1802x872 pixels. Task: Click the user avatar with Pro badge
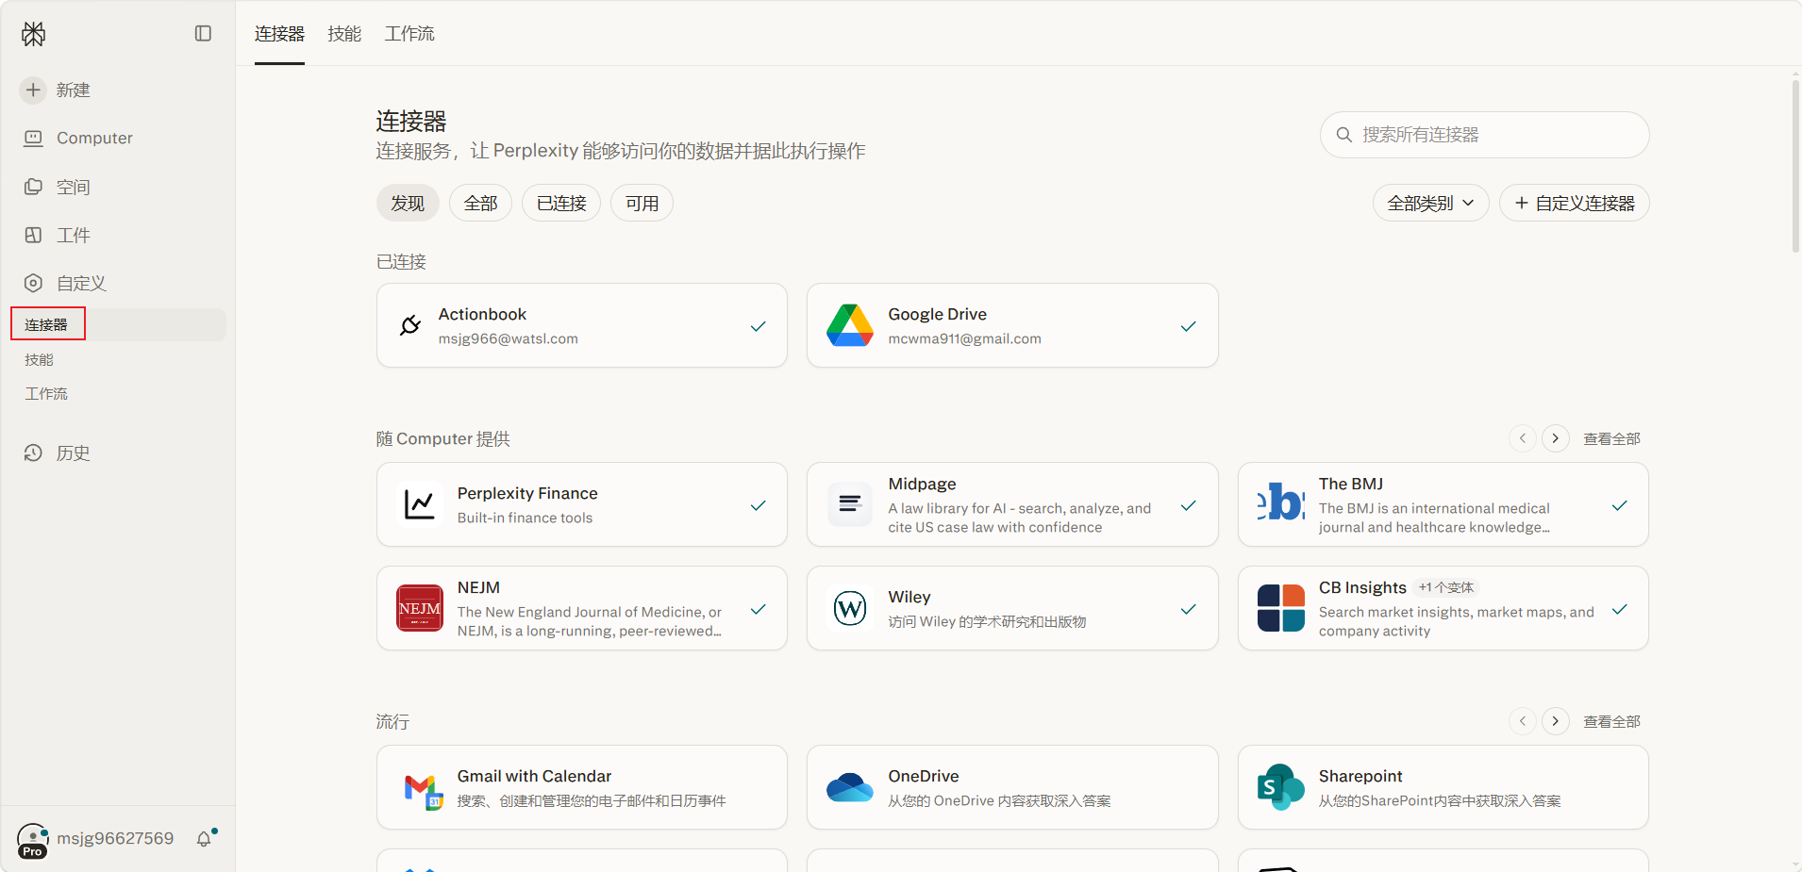click(x=33, y=840)
